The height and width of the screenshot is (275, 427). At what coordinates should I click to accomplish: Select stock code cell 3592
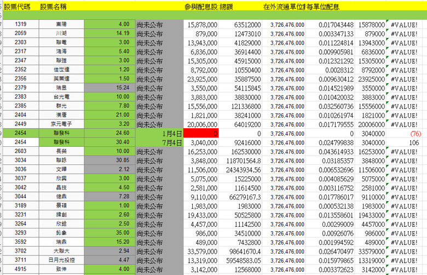click(x=21, y=242)
